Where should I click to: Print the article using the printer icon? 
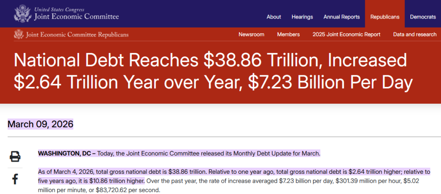click(15, 157)
